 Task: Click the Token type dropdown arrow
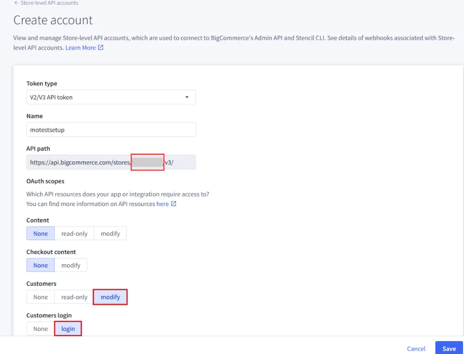[187, 97]
